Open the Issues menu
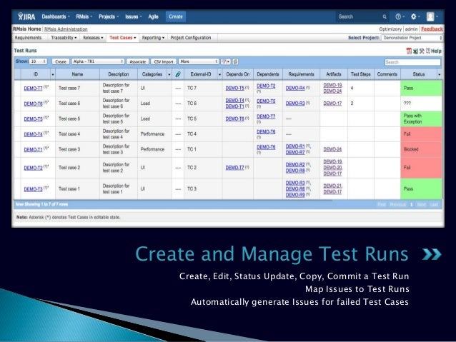456x342 pixels. [133, 16]
